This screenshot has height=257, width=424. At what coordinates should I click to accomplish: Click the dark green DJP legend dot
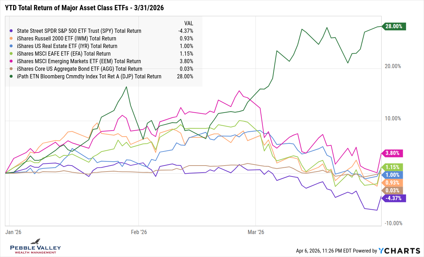click(x=12, y=77)
